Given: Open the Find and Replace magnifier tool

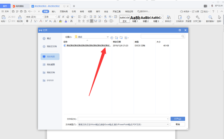Looking at the screenshot, I should [210, 17].
